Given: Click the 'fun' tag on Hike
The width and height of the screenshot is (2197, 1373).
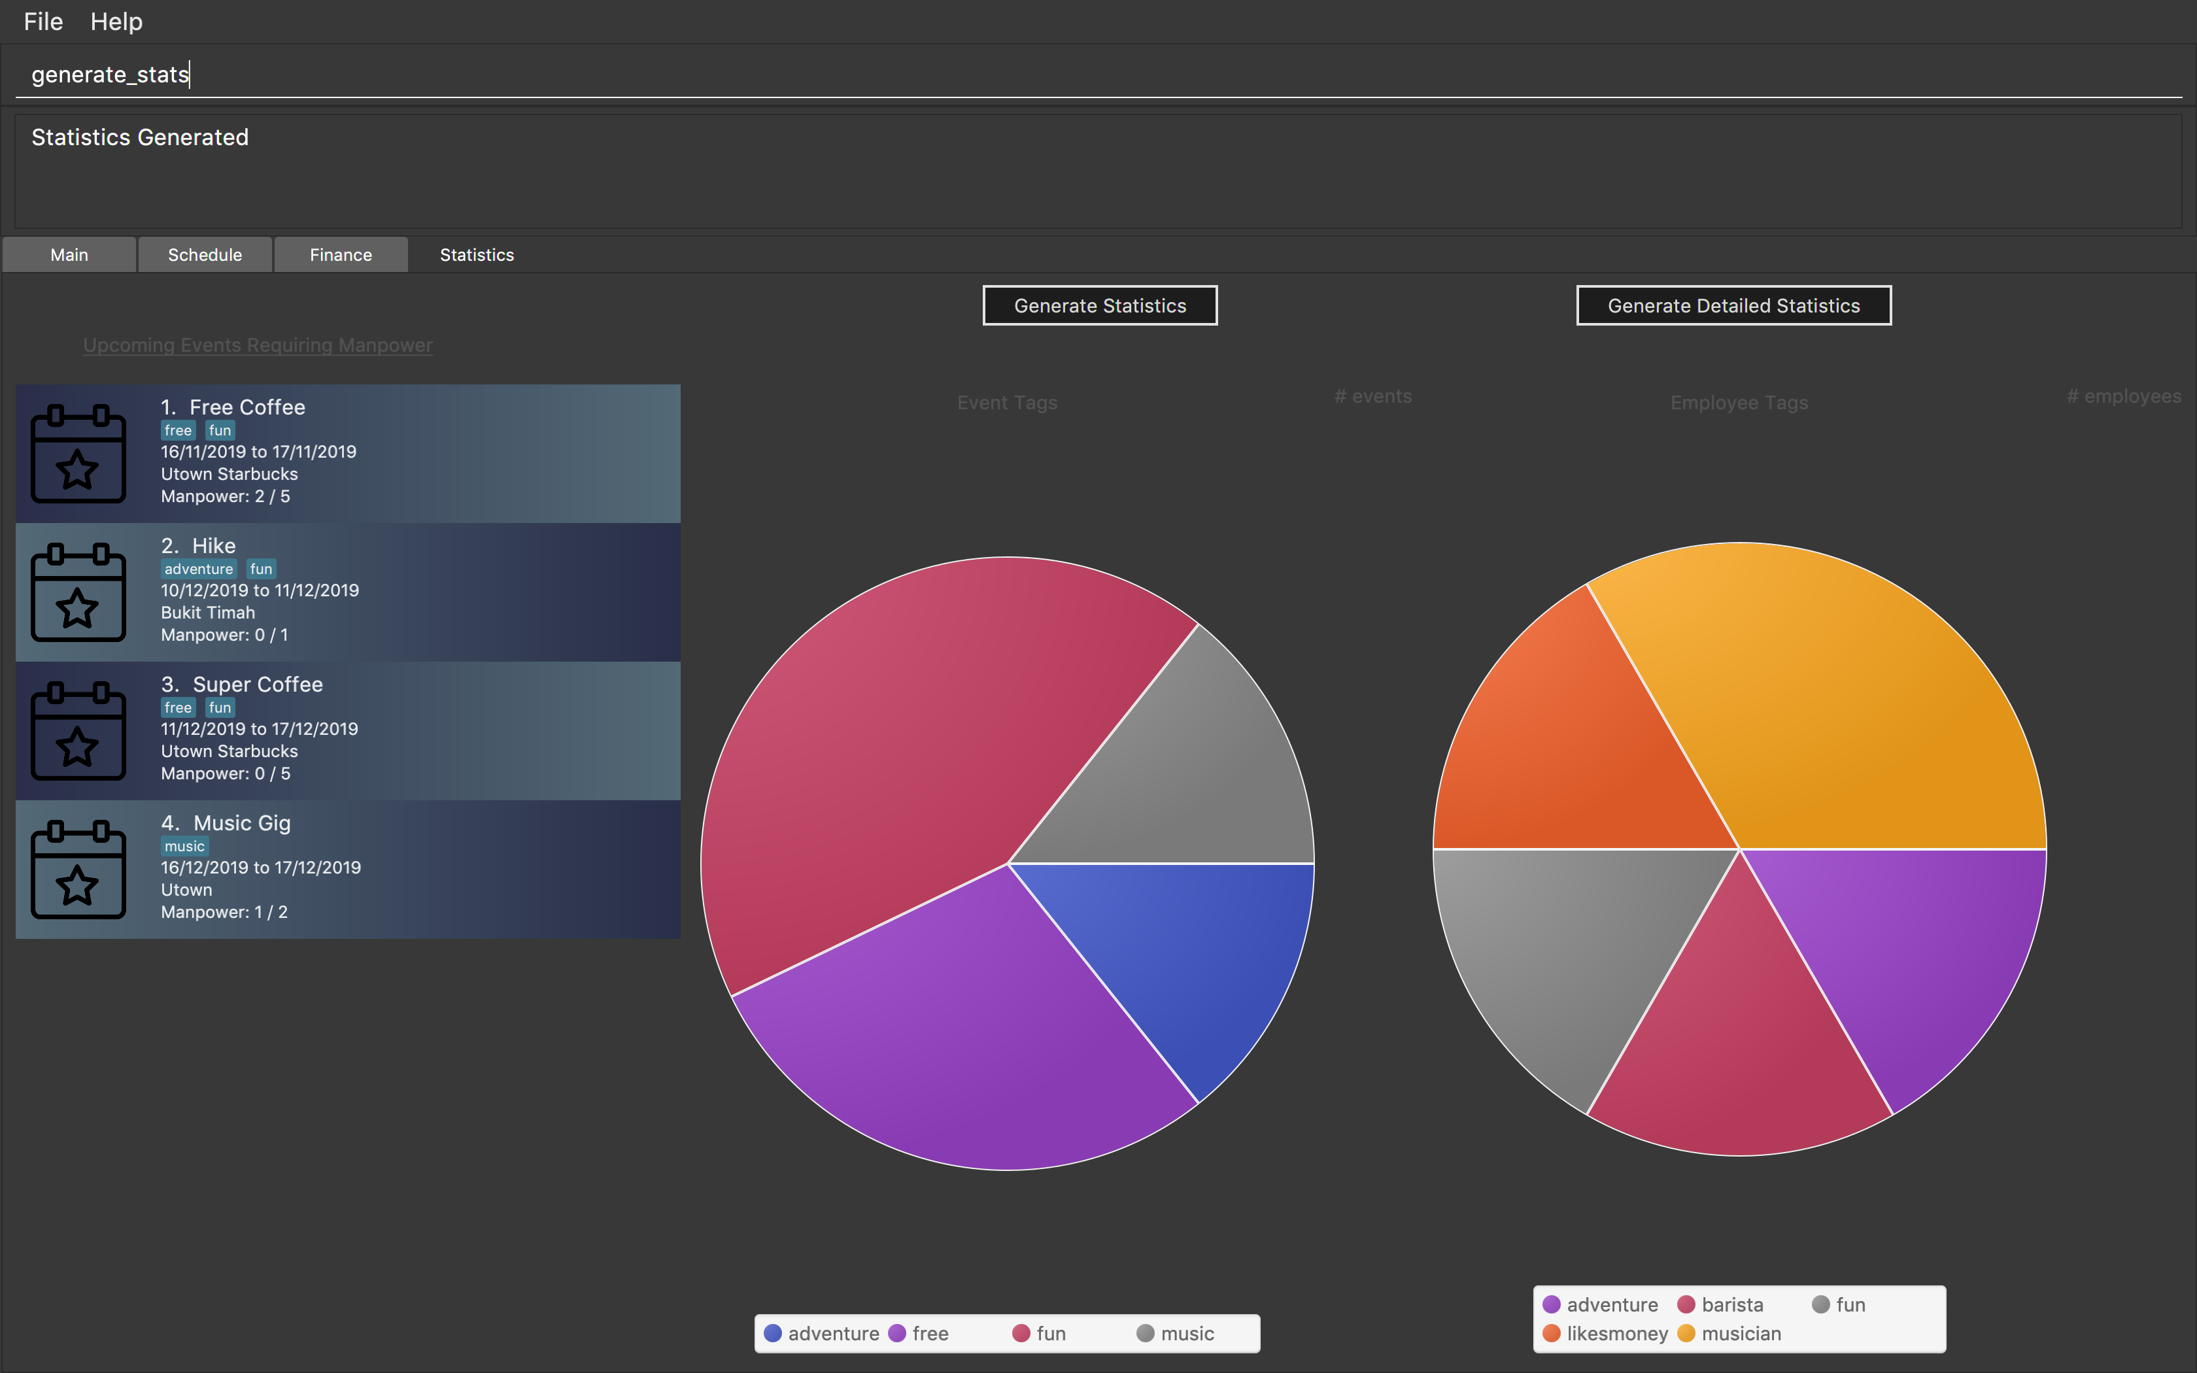Looking at the screenshot, I should tap(262, 569).
